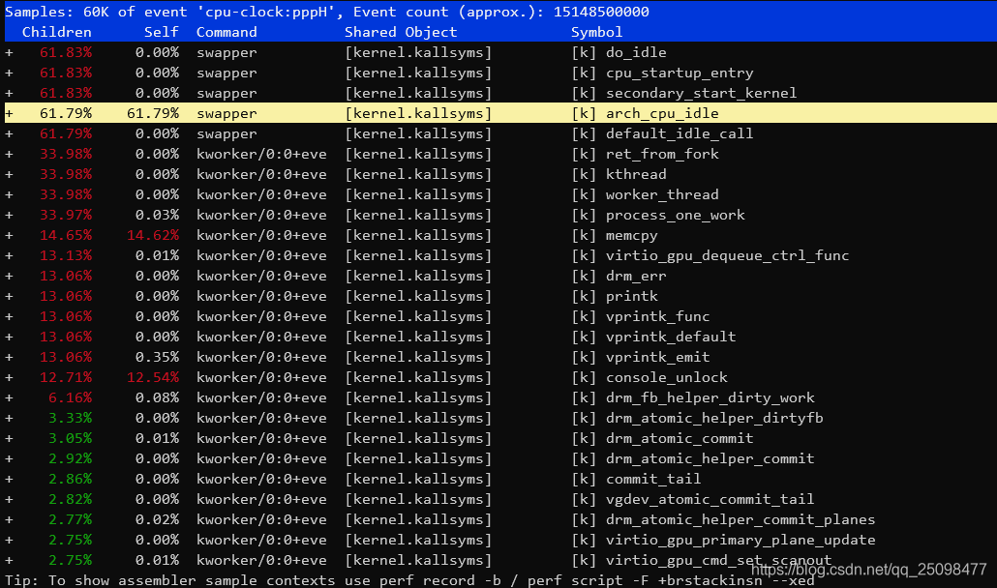Expand the worker_thread call chain

pyautogui.click(x=9, y=194)
